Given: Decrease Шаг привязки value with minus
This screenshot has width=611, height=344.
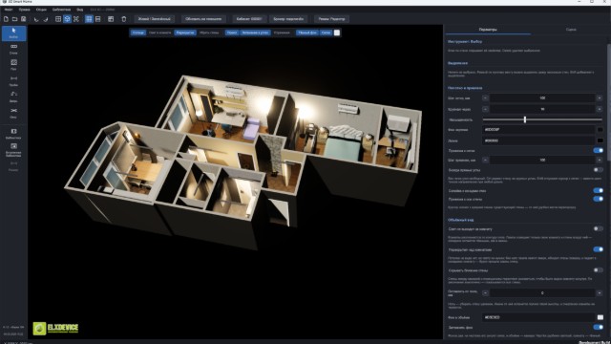Looking at the screenshot, I should tap(485, 160).
